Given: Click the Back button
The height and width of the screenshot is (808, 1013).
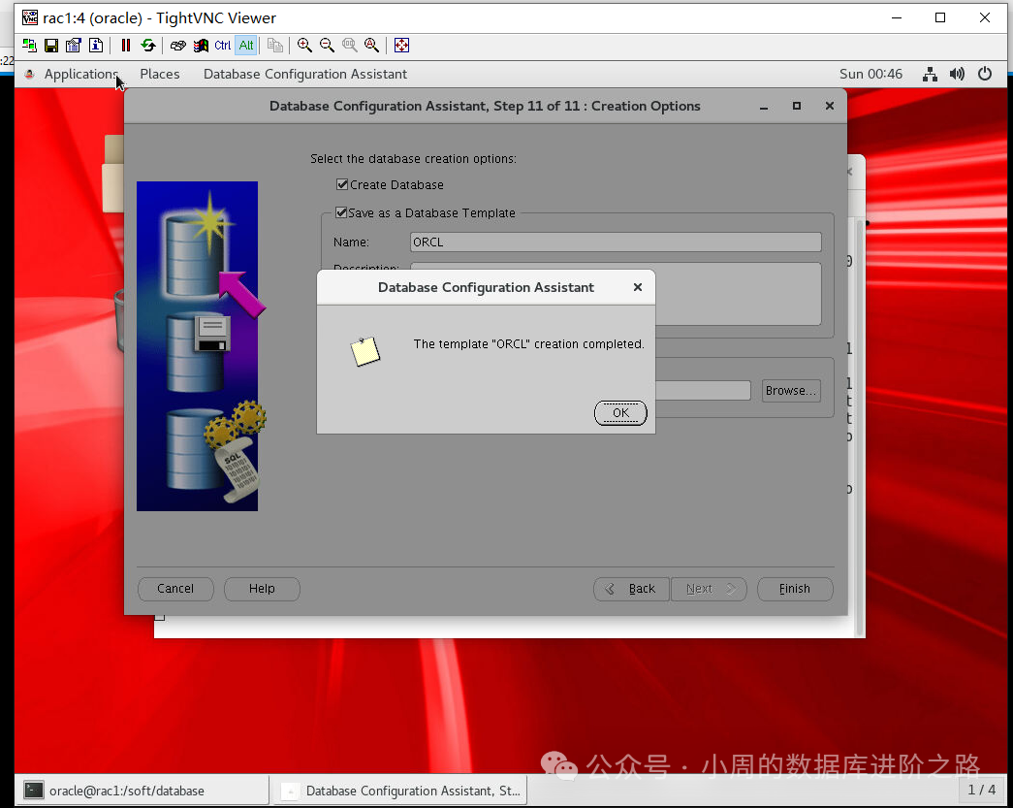Looking at the screenshot, I should pyautogui.click(x=631, y=589).
